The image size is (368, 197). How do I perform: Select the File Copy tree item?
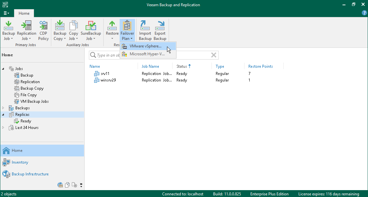click(28, 95)
